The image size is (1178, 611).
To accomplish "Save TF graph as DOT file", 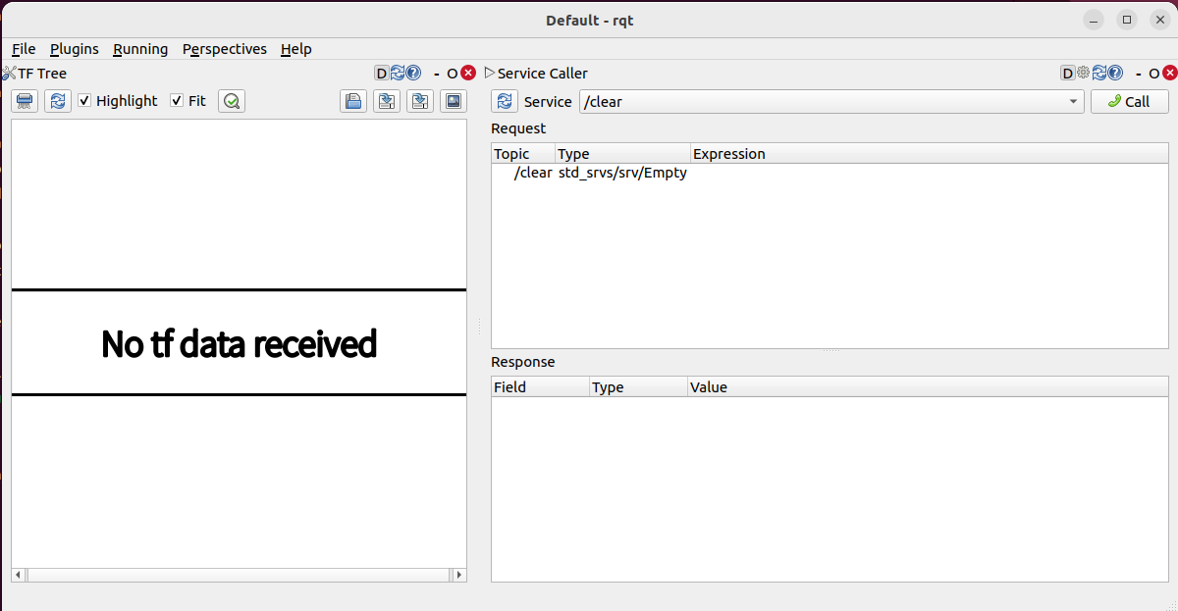I will 387,101.
